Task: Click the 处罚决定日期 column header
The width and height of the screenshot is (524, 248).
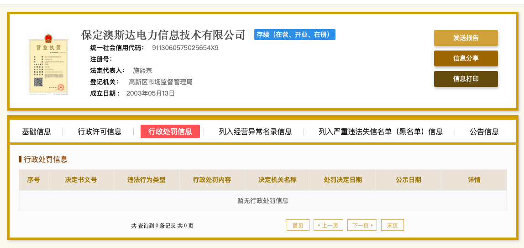Action: click(x=343, y=180)
